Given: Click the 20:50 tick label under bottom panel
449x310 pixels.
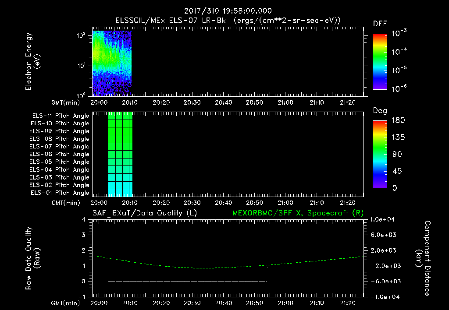Looking at the screenshot, I should [x=254, y=303].
